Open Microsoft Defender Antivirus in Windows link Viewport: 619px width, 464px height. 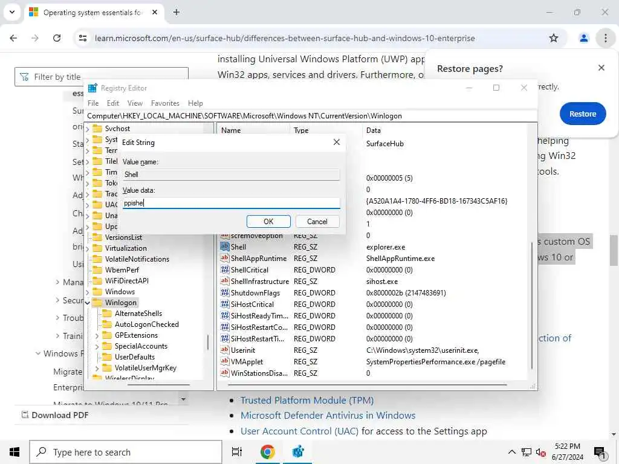(x=328, y=416)
